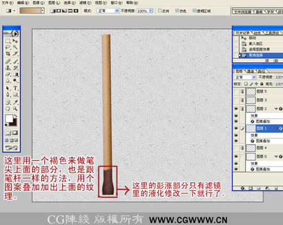Image resolution: width=283 pixels, height=225 pixels.
Task: Toggle the 反向 checkbox
Action: point(160,11)
